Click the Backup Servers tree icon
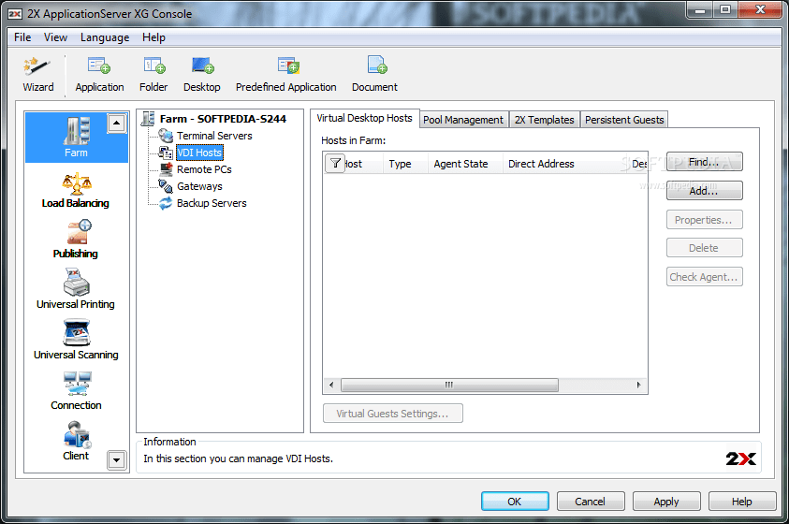Viewport: 789px width, 524px height. point(166,203)
